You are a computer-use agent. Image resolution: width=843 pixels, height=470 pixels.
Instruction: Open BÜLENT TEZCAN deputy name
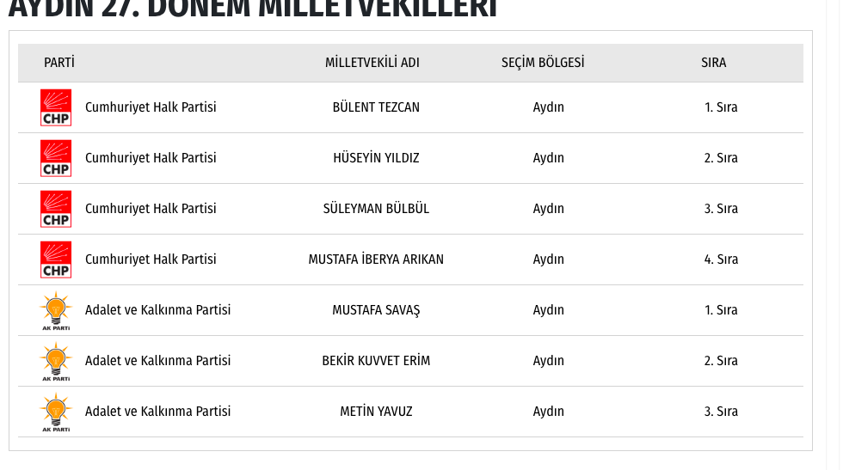pos(376,107)
